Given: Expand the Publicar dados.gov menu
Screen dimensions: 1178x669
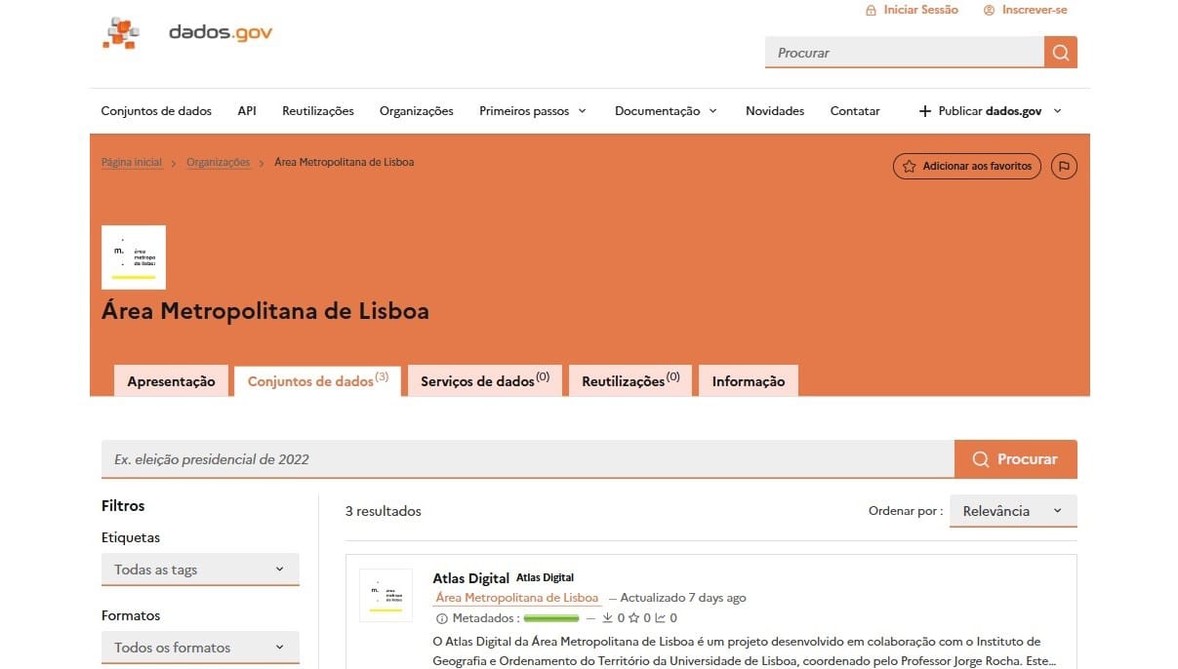Looking at the screenshot, I should [991, 111].
